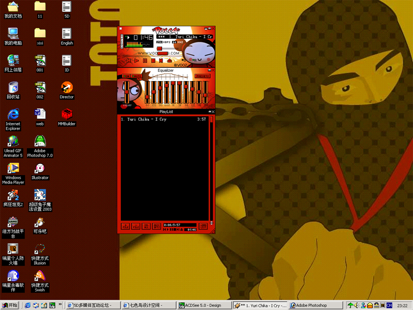Select the Illustrator desktop shortcut
This screenshot has width=413, height=310.
[40, 172]
